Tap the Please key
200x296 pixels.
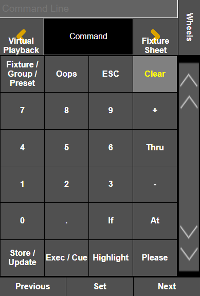pos(155,258)
